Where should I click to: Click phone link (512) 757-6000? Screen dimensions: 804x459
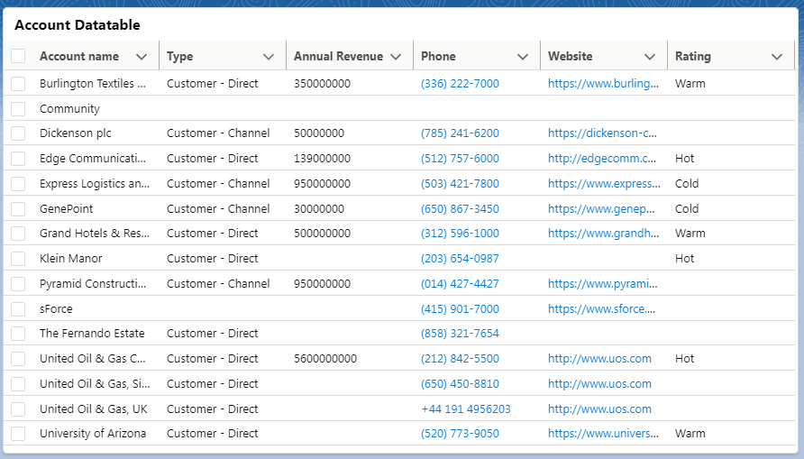click(460, 159)
